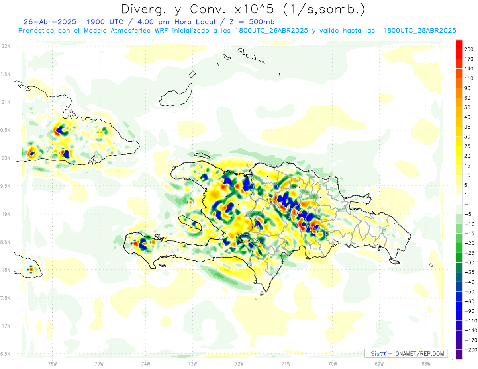Click the '-90' color scale value
478x369 pixels.
pos(469,311)
